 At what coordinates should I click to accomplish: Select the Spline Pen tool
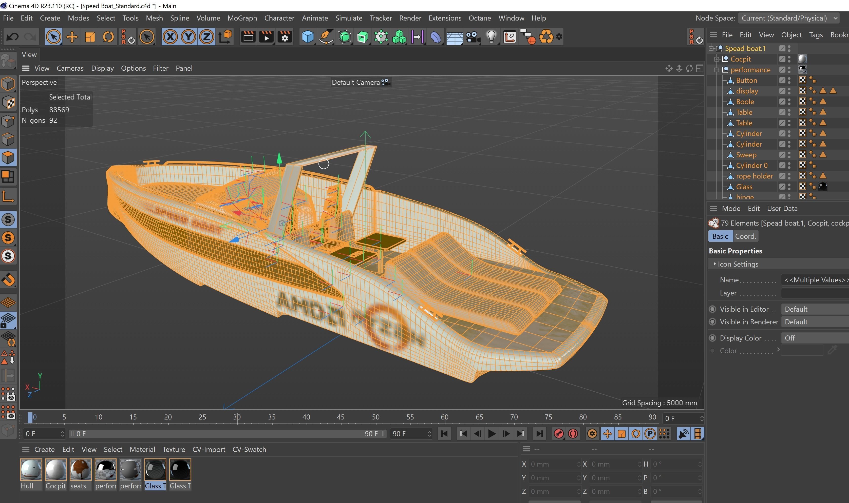(326, 37)
